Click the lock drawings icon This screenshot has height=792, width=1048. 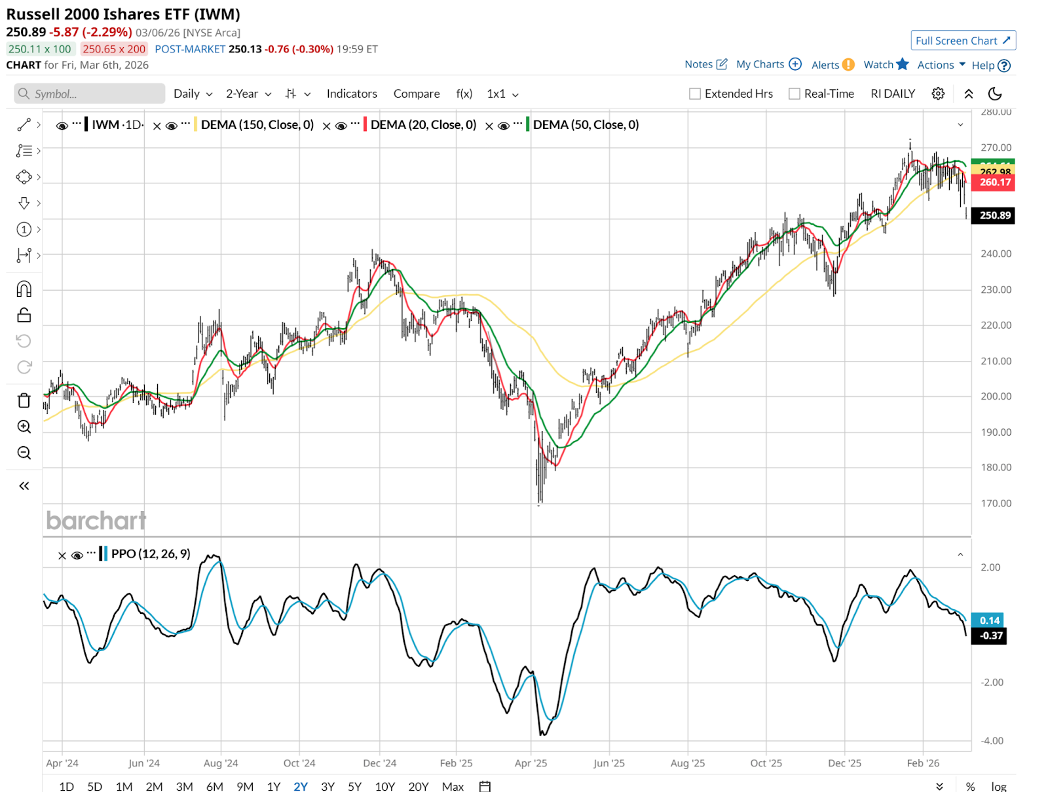tap(24, 315)
